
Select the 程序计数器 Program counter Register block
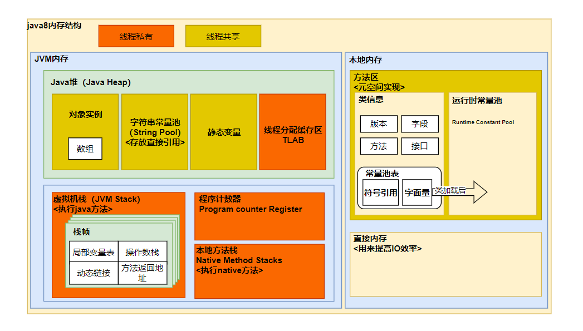click(259, 216)
